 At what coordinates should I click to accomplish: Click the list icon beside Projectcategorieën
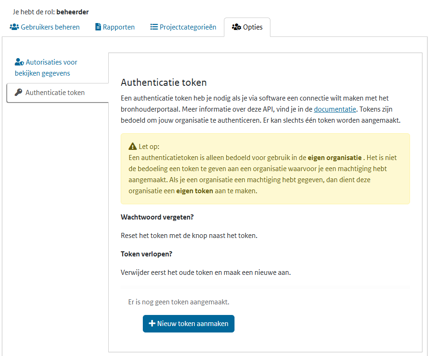pyautogui.click(x=154, y=27)
